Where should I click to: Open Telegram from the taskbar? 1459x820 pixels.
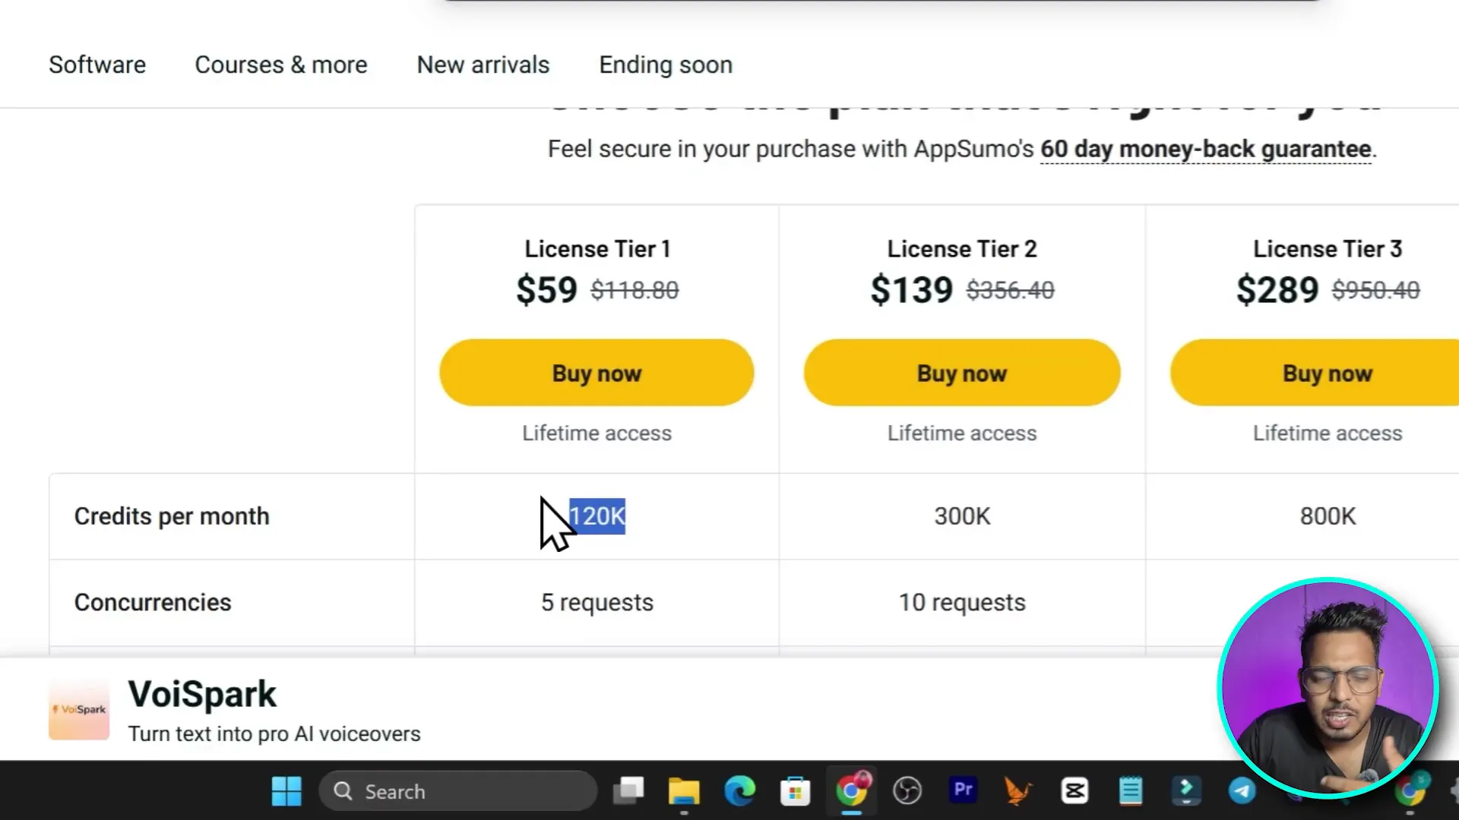(1242, 791)
